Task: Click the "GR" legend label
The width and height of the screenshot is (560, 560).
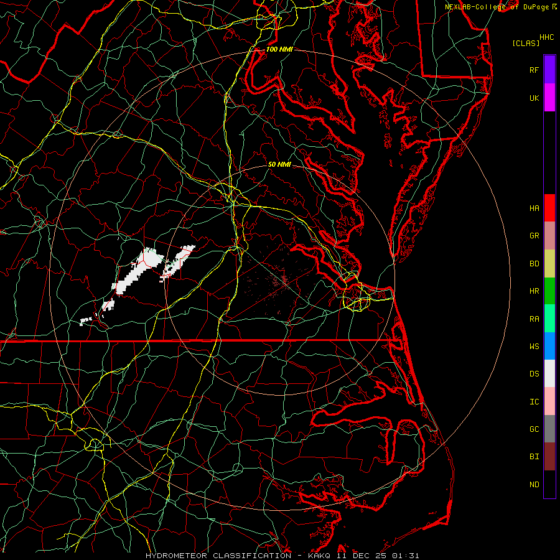Action: point(534,236)
